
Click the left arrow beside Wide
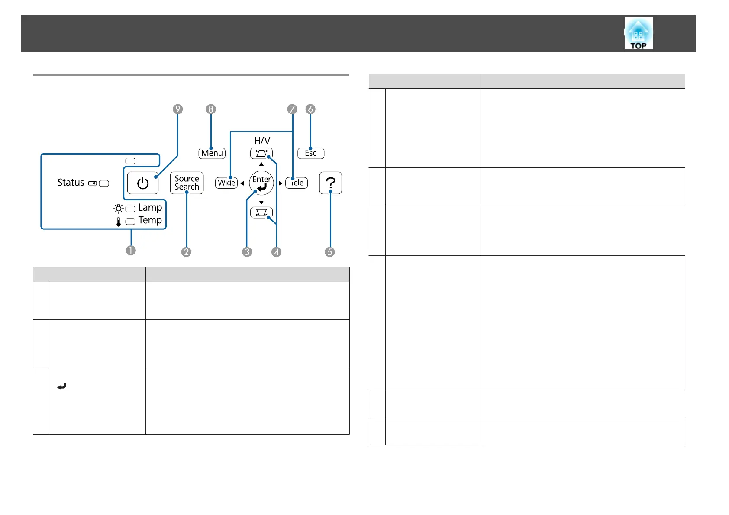coord(242,183)
